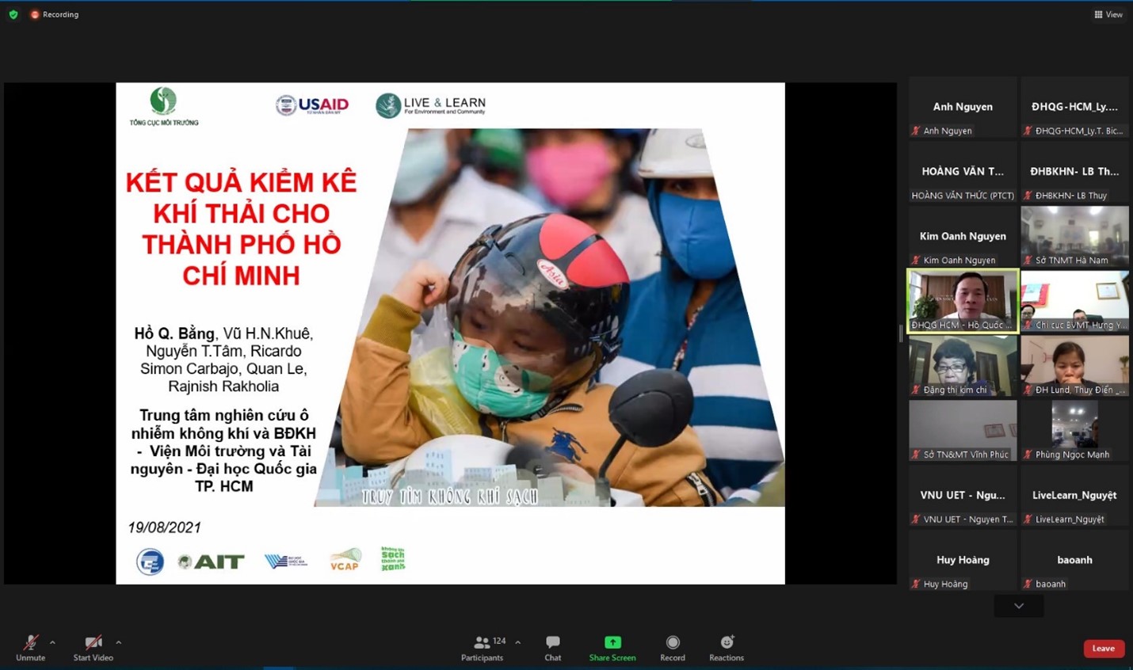This screenshot has height=670, width=1133.
Task: Click the green Share Screen icon
Action: pyautogui.click(x=612, y=642)
